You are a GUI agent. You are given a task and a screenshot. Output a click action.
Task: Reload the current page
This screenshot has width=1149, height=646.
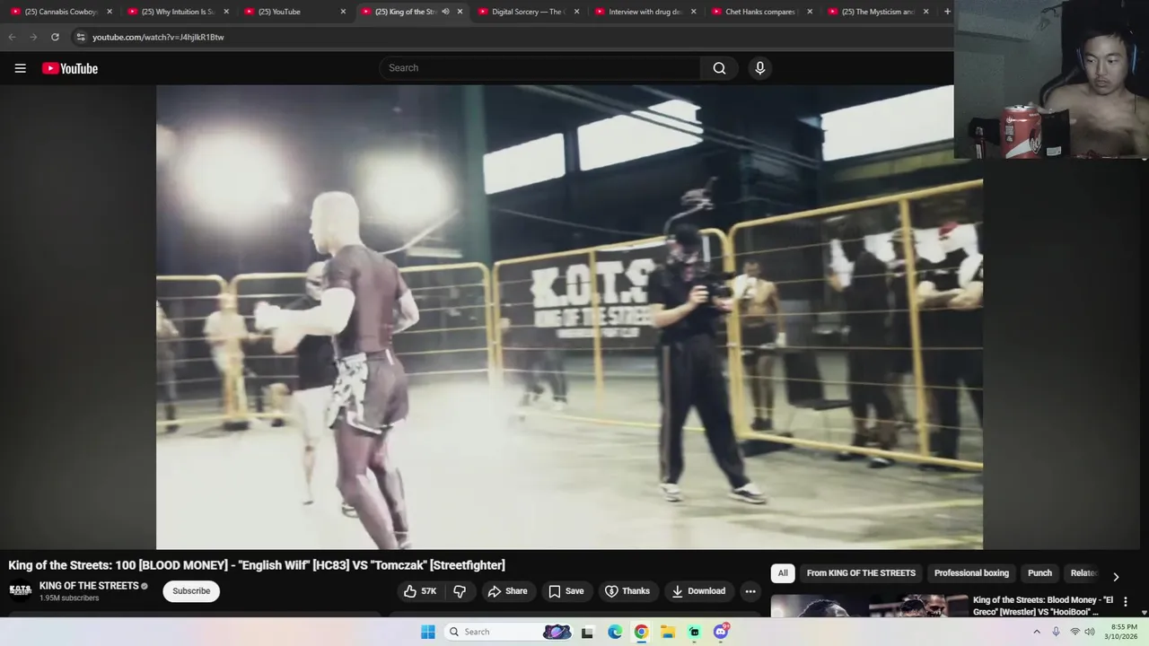tap(55, 37)
